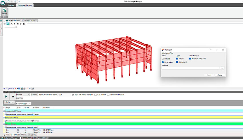Click the application logo button

tap(3, 2)
